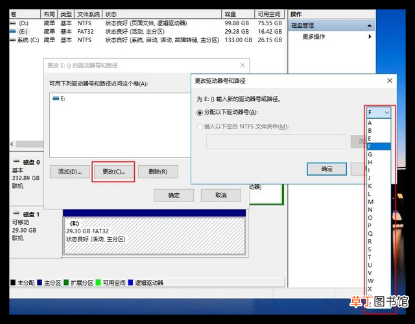Screen dimensions: 415x324
Task: Click the 可用空间 column header
Action: click(269, 14)
